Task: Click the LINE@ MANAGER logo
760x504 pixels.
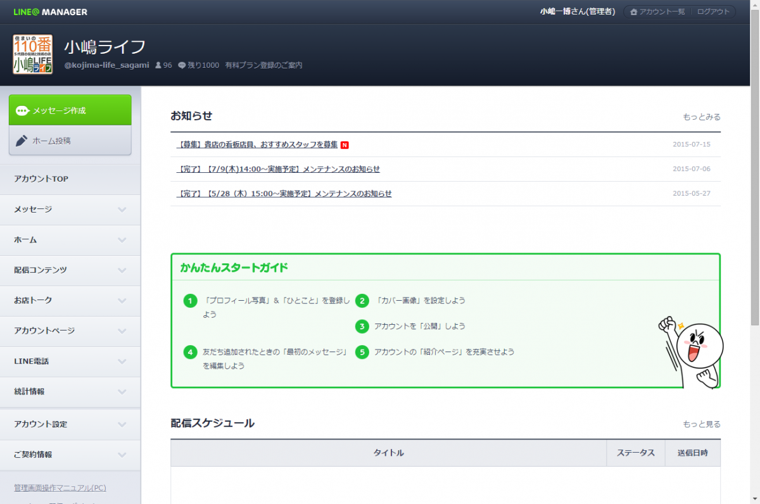Action: coord(51,12)
